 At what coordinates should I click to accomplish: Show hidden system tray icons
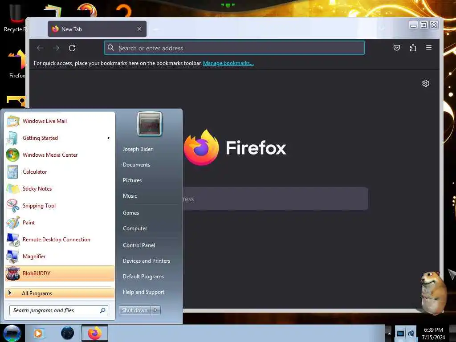[x=389, y=334]
